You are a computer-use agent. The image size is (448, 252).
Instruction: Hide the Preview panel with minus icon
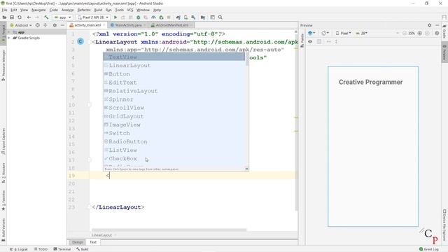(x=437, y=25)
